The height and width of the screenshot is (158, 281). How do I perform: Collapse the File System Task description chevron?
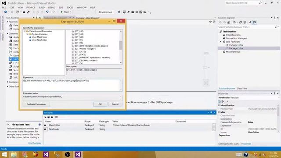coord(8,125)
